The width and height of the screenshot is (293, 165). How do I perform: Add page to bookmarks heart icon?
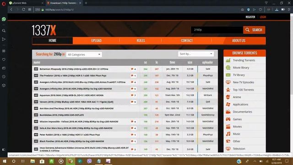coord(260,10)
